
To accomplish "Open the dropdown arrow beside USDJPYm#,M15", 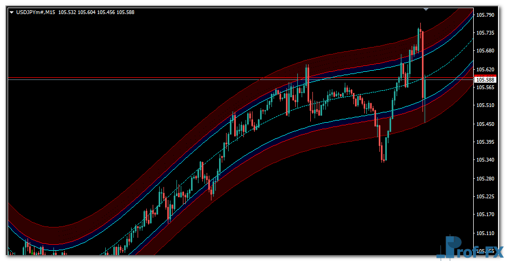I will [12, 12].
